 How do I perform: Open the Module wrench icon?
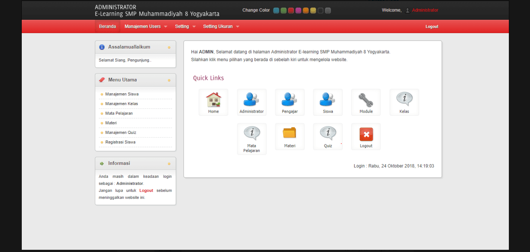pyautogui.click(x=366, y=102)
